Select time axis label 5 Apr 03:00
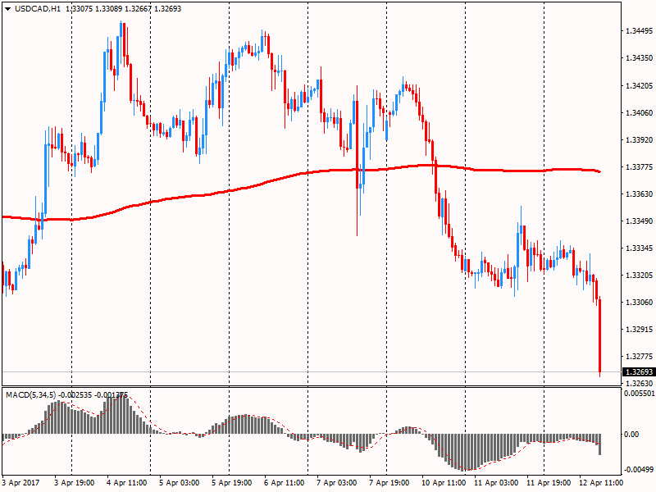 [179, 483]
